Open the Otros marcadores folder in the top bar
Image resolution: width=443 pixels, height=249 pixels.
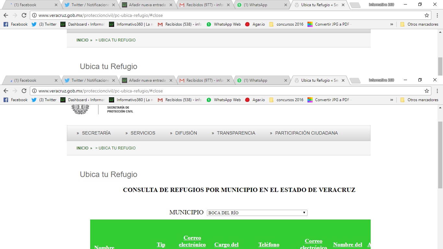(419, 24)
